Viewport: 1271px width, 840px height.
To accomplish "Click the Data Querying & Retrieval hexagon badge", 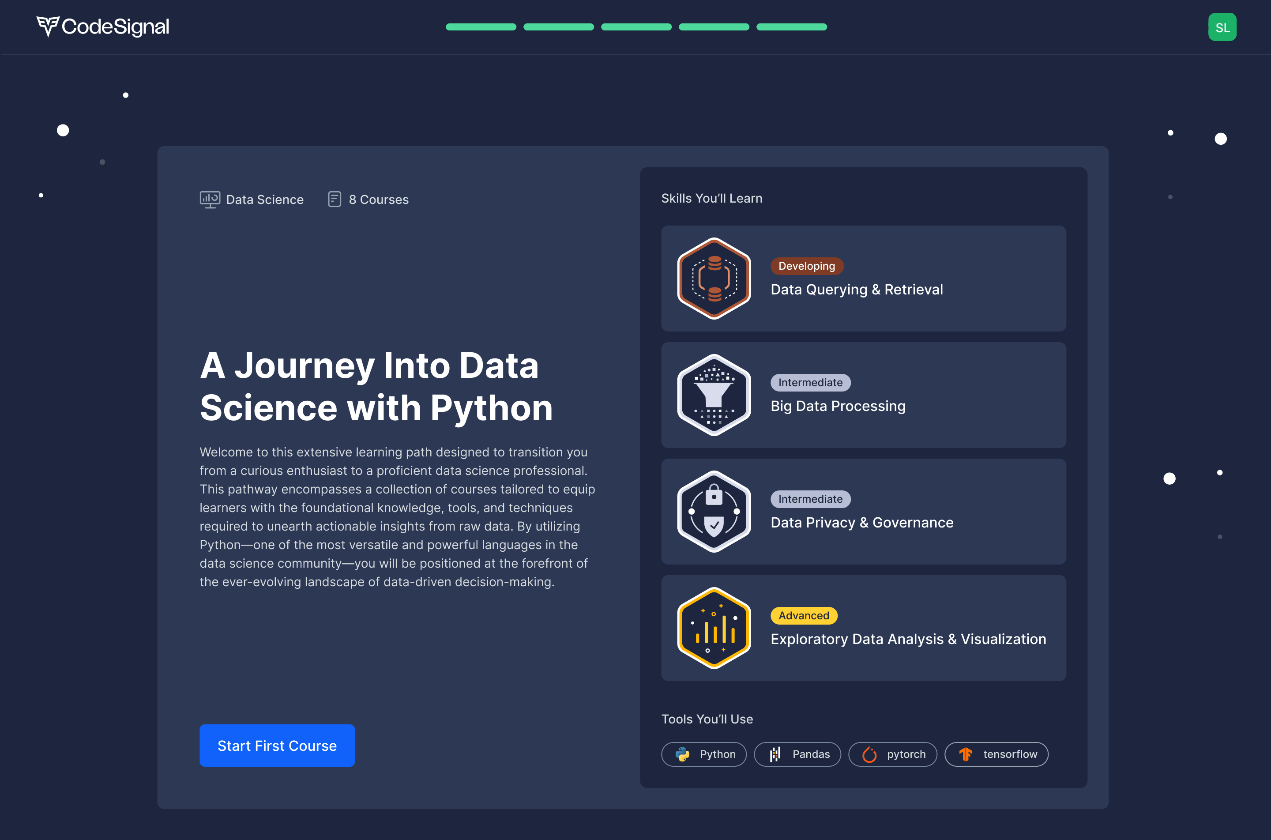I will coord(714,279).
